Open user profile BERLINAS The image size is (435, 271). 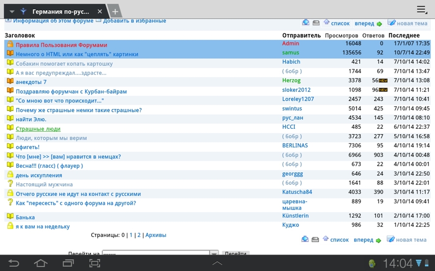[295, 146]
